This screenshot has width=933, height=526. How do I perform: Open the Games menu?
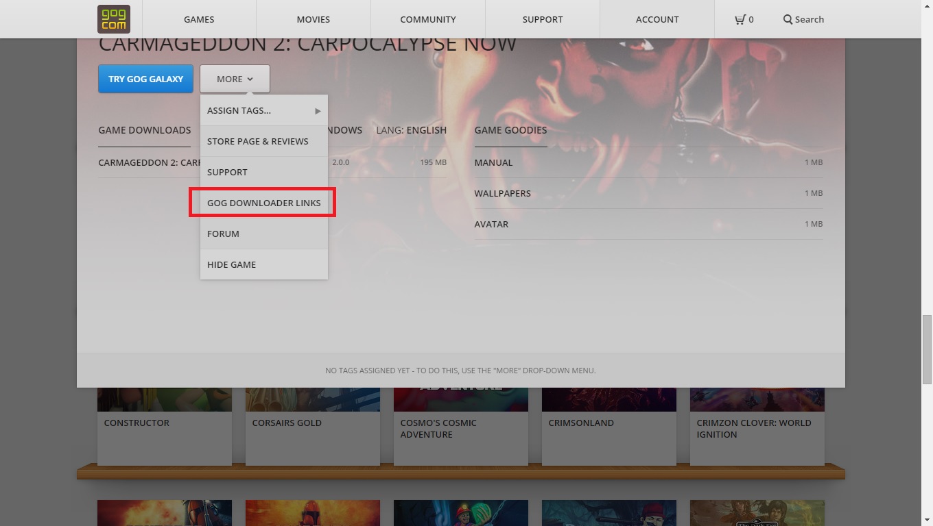[x=199, y=19]
